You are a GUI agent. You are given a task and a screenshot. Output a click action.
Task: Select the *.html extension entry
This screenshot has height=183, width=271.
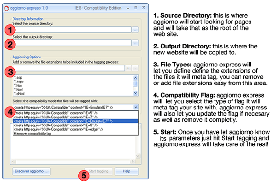click(x=18, y=89)
